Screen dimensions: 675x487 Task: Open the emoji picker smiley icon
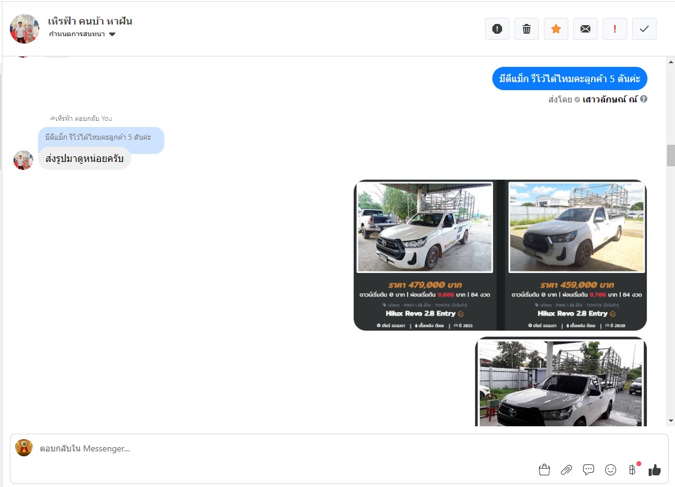click(611, 470)
